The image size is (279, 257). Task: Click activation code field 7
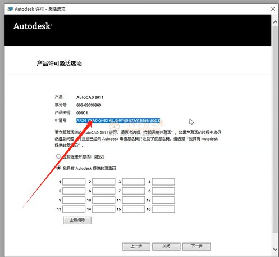[134, 191]
